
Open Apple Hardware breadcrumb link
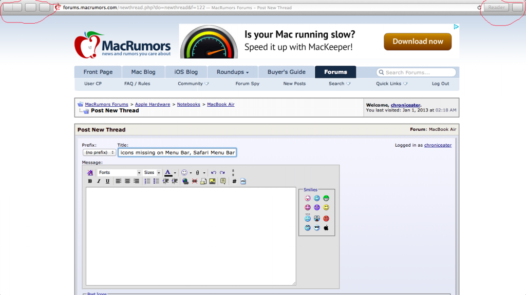click(153, 105)
